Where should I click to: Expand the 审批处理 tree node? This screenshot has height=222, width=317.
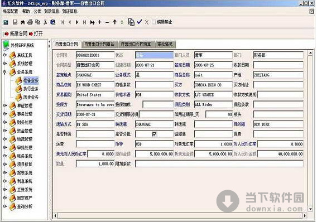(5, 147)
